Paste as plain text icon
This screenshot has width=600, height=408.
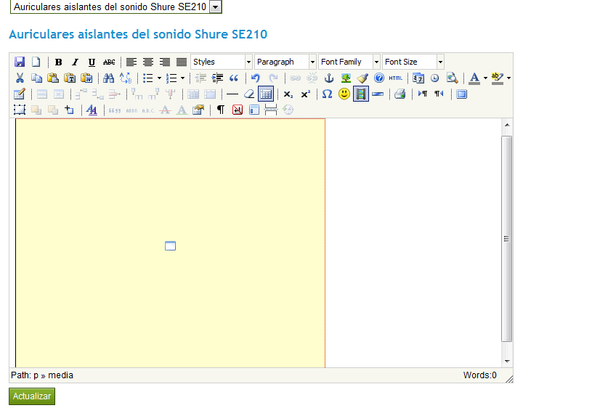(x=70, y=78)
